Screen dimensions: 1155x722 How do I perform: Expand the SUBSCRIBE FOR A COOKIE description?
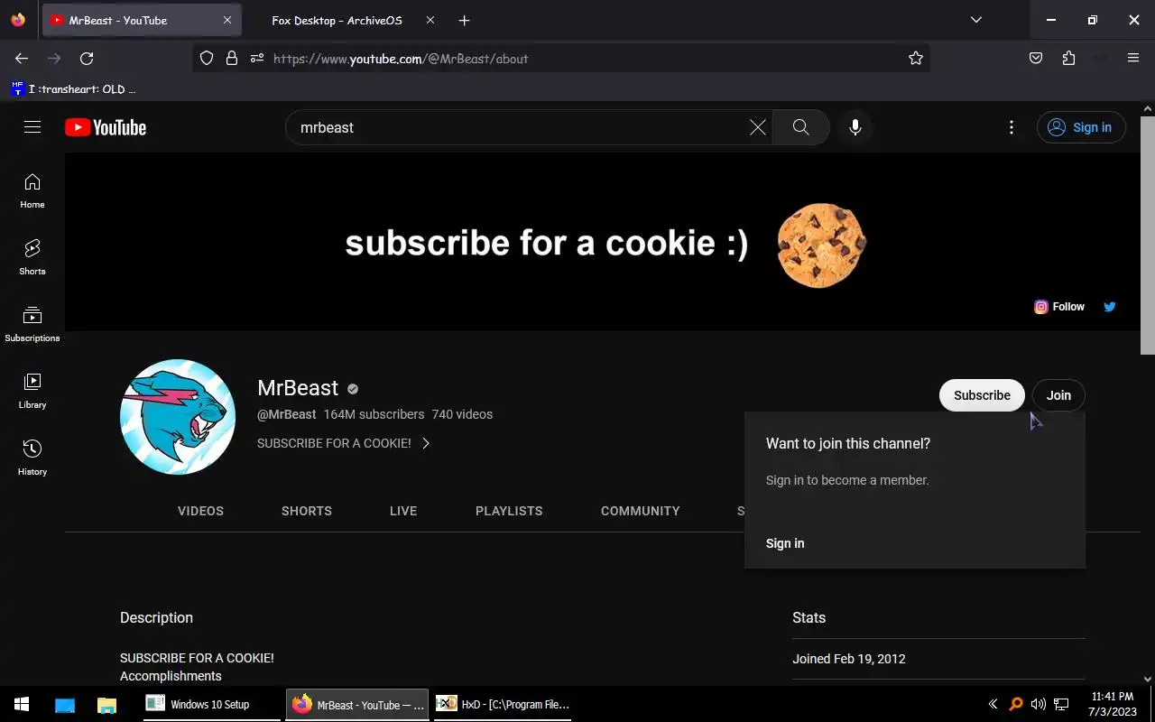(x=343, y=443)
